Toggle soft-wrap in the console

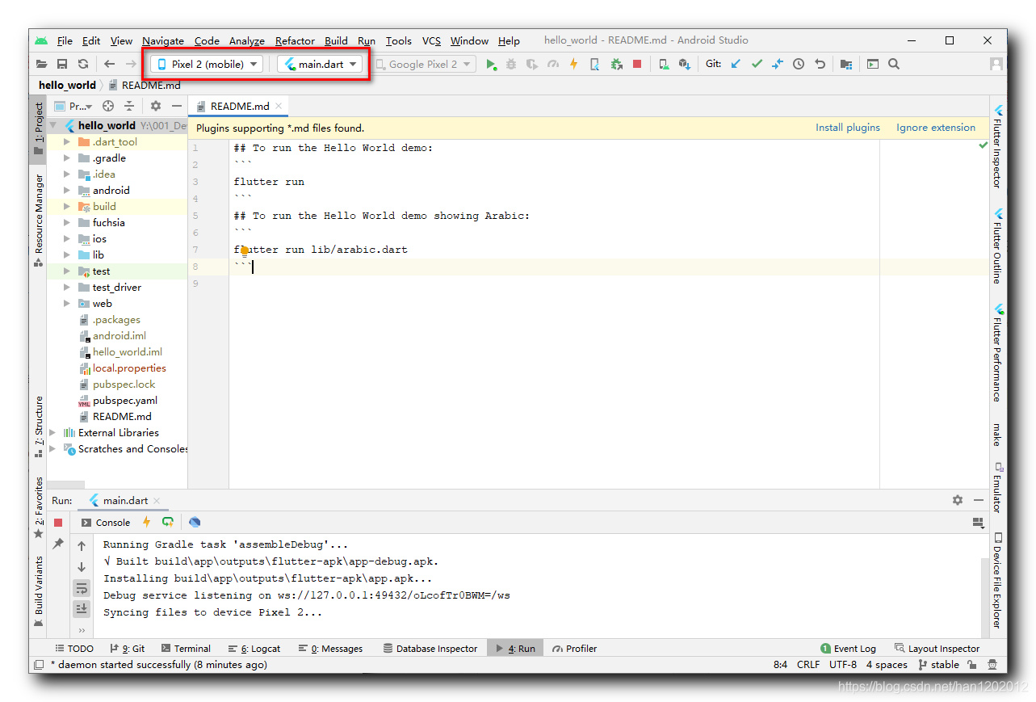[x=82, y=588]
